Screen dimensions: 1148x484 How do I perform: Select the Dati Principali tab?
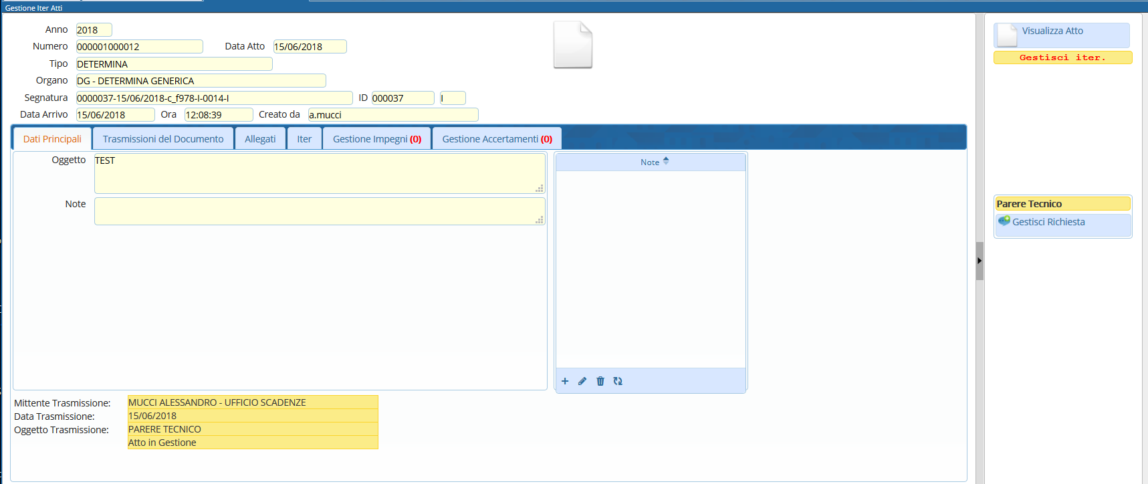52,139
